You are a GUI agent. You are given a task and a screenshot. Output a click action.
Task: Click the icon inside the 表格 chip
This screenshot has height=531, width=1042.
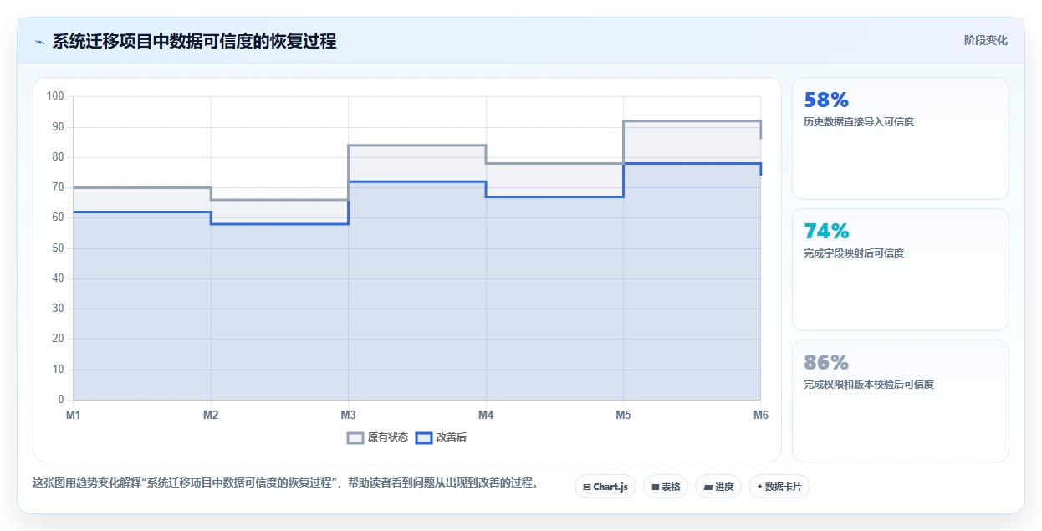click(656, 487)
